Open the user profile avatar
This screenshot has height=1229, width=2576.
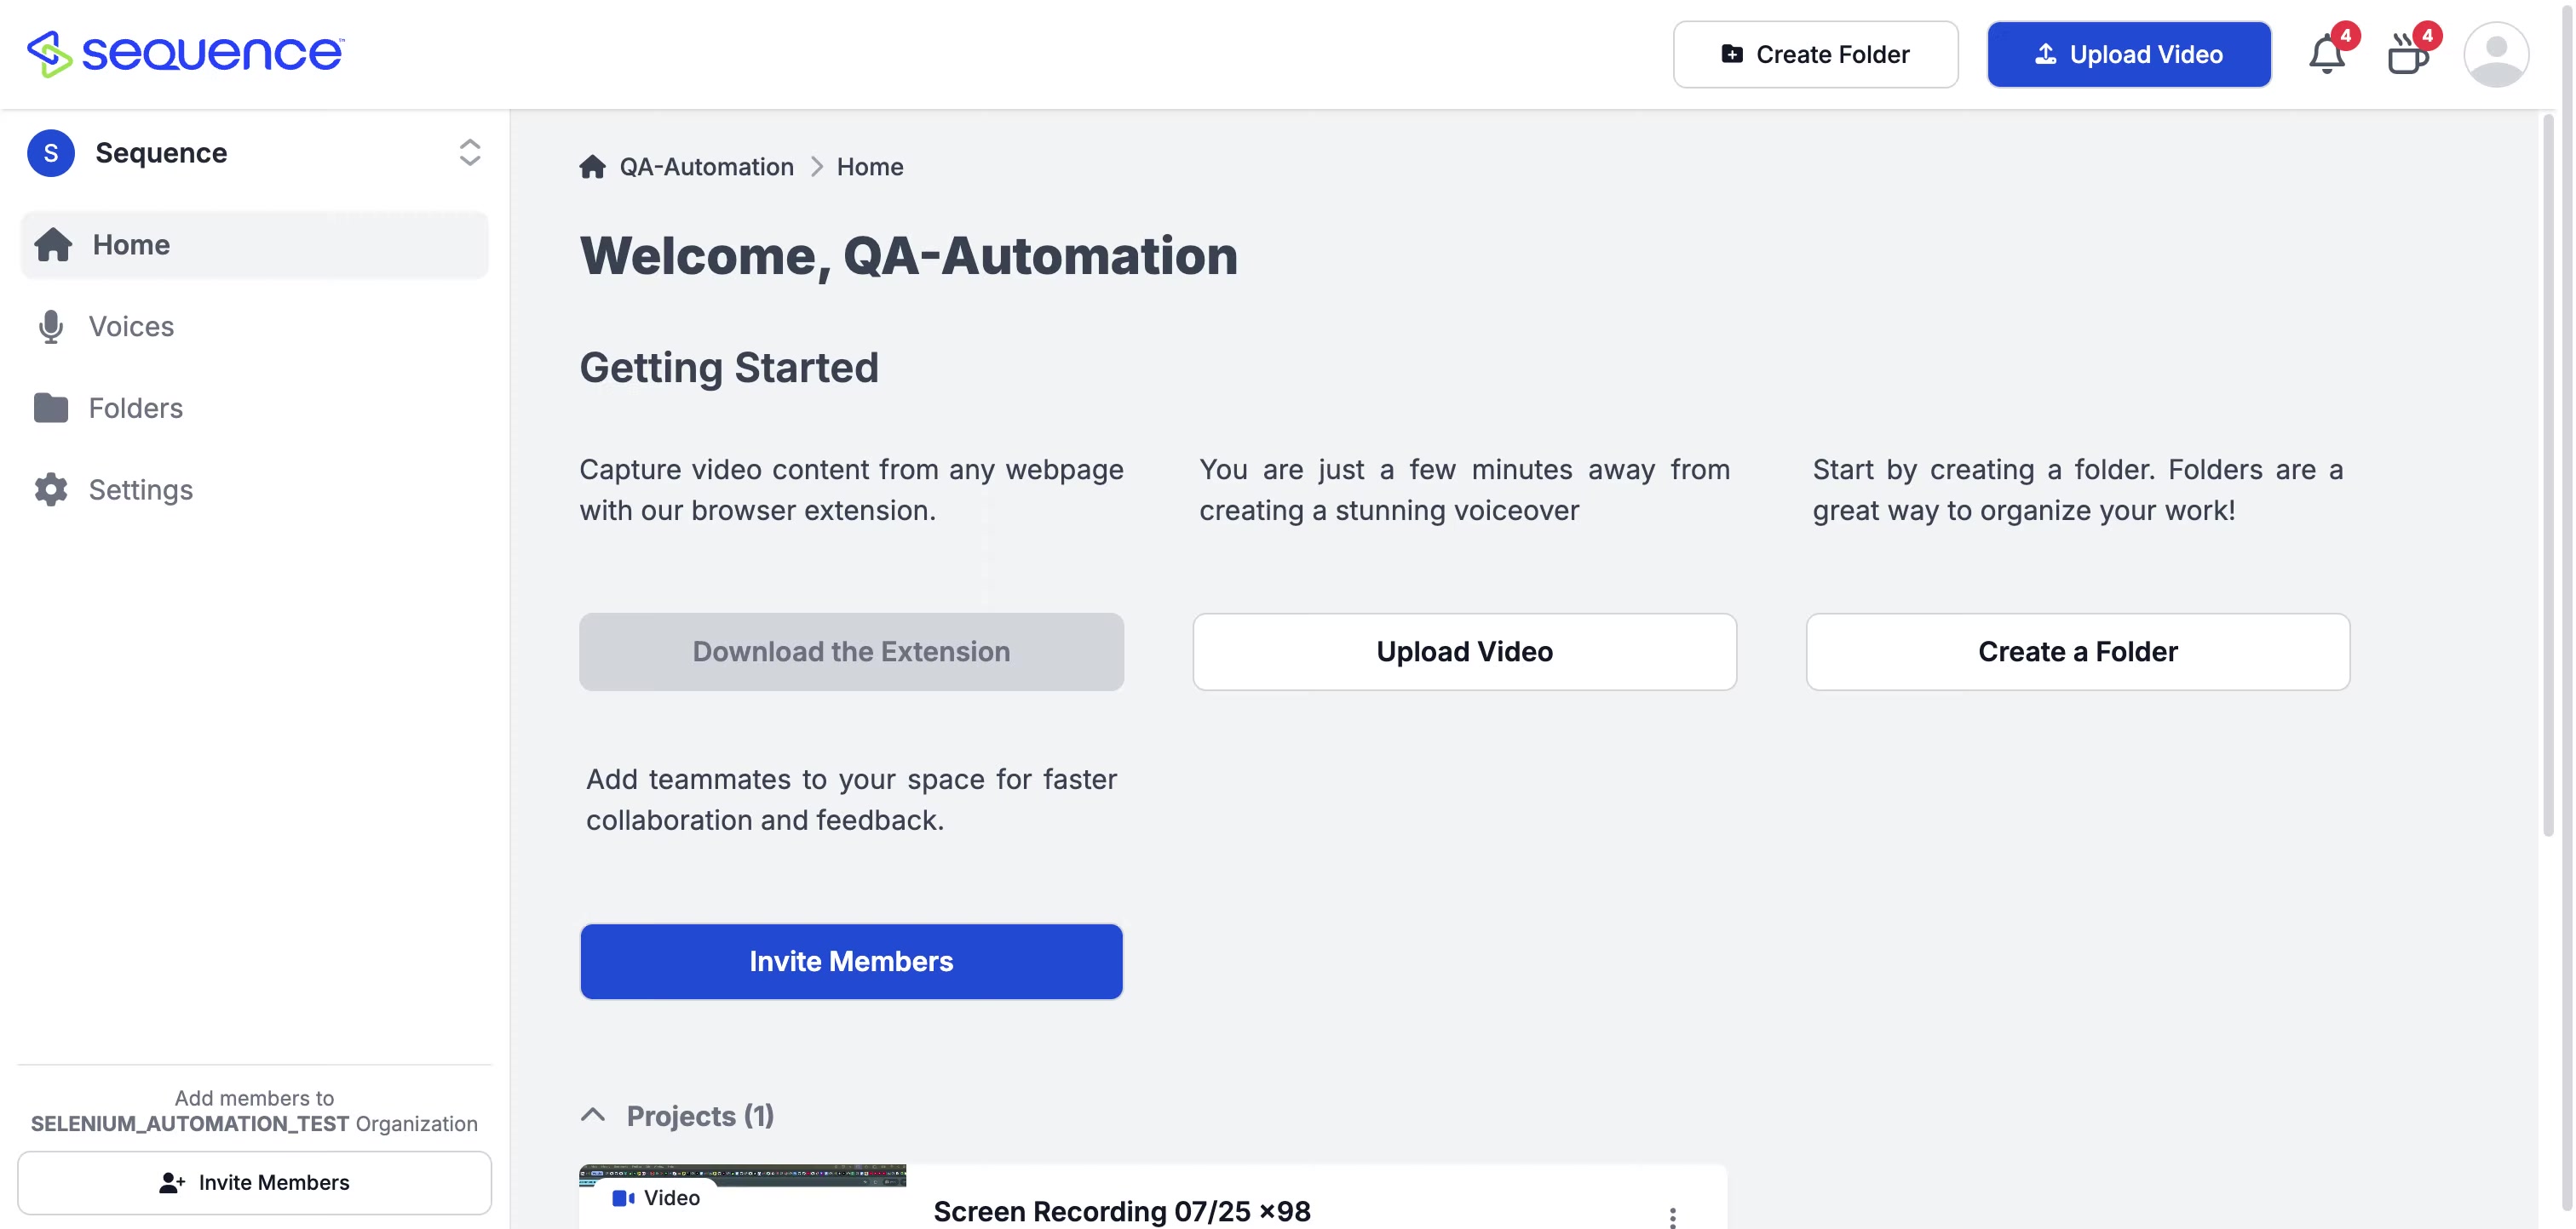[x=2495, y=54]
